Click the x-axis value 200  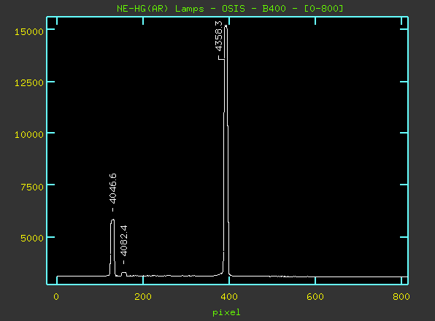pos(143,297)
